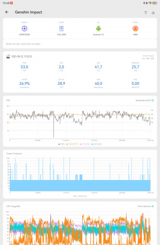Toggle the CPU(%) legend entry

[85, 144]
